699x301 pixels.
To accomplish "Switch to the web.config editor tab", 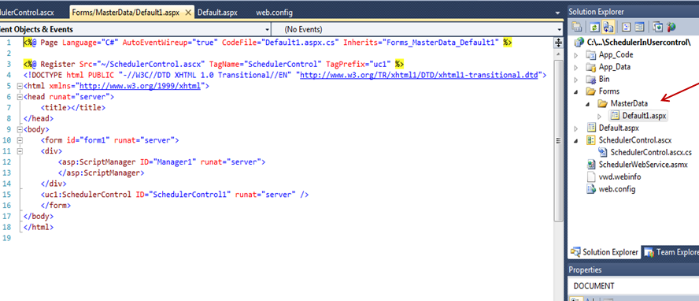I will 274,13.
